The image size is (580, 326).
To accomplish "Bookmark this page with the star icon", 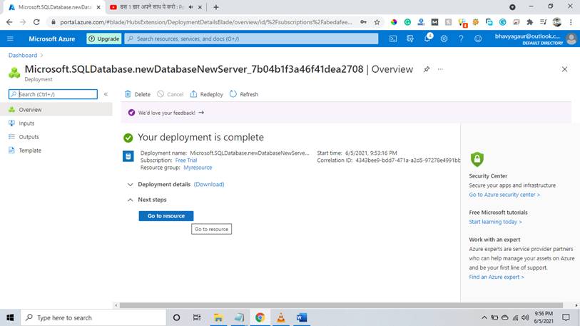I will pyautogui.click(x=377, y=22).
